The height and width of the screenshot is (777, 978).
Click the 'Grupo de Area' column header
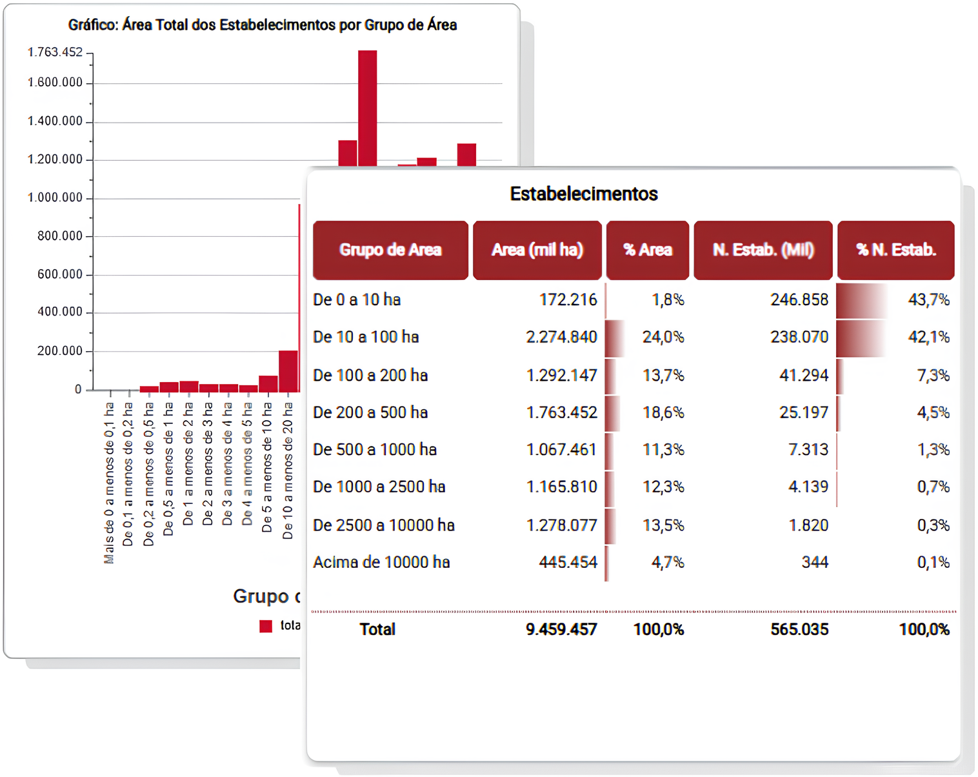[x=390, y=250]
